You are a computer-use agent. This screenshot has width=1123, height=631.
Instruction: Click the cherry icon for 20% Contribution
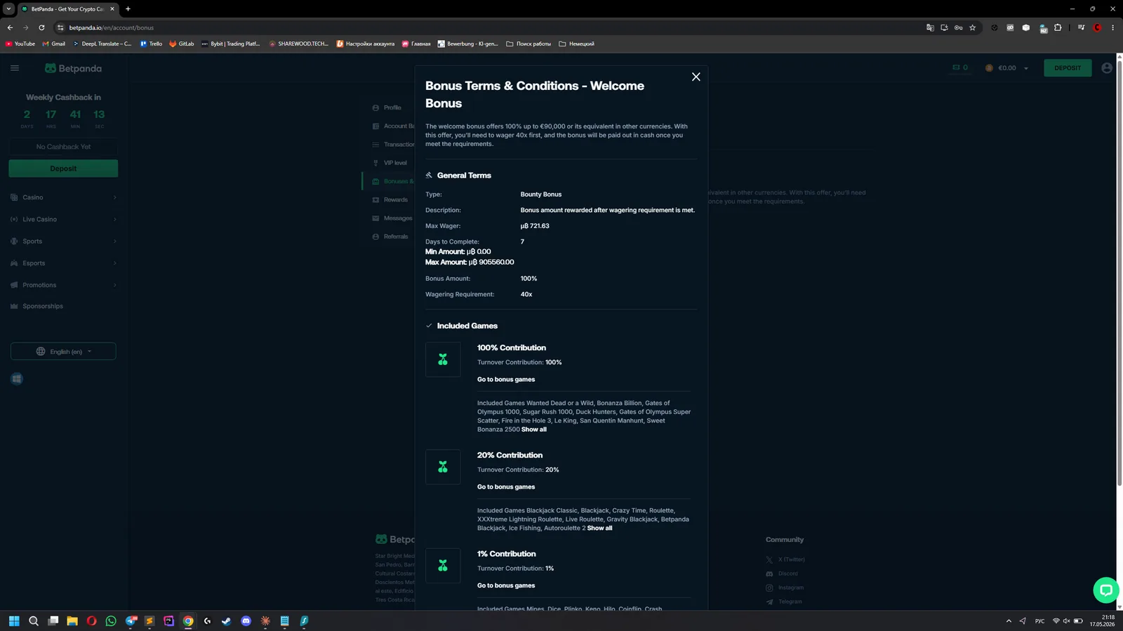443,467
